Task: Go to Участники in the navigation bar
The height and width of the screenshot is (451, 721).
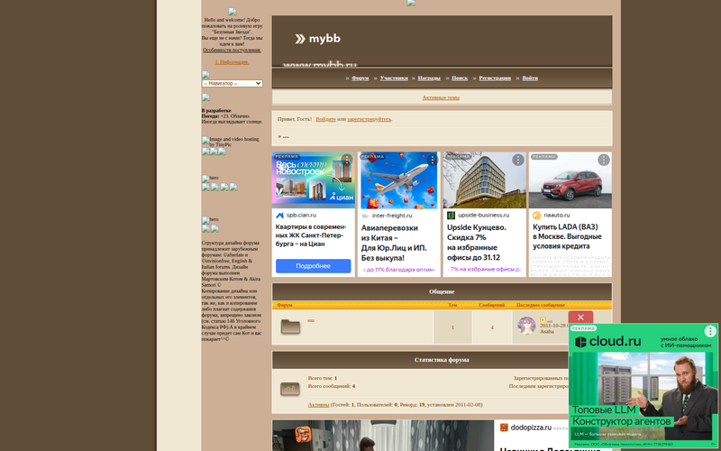Action: [x=394, y=78]
